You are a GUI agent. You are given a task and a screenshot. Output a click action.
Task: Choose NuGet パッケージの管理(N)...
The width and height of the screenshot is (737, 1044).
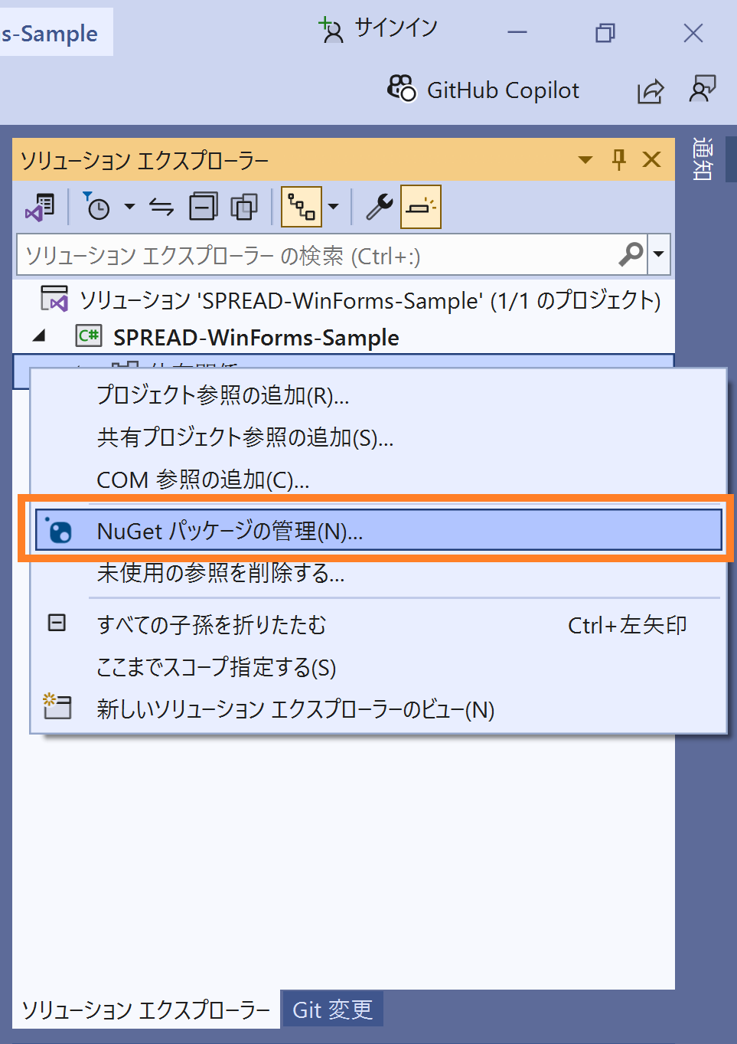coord(379,530)
